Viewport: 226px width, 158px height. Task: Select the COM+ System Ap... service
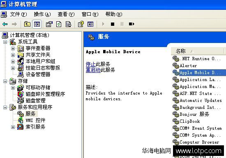point(197,135)
